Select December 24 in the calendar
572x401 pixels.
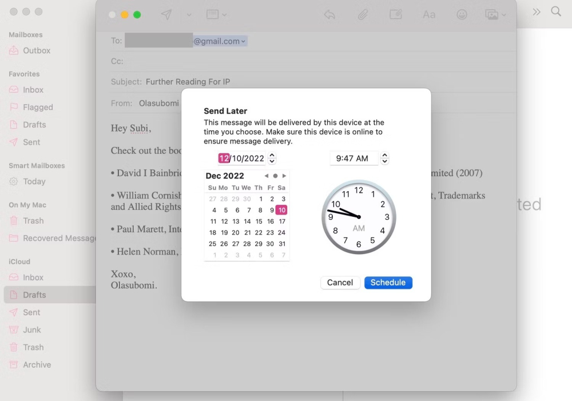pyautogui.click(x=281, y=233)
